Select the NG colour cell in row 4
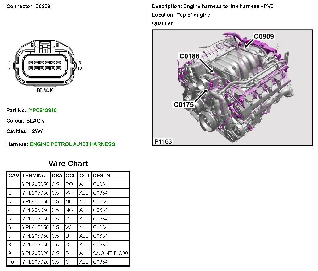318x271 pixels. tap(71, 210)
